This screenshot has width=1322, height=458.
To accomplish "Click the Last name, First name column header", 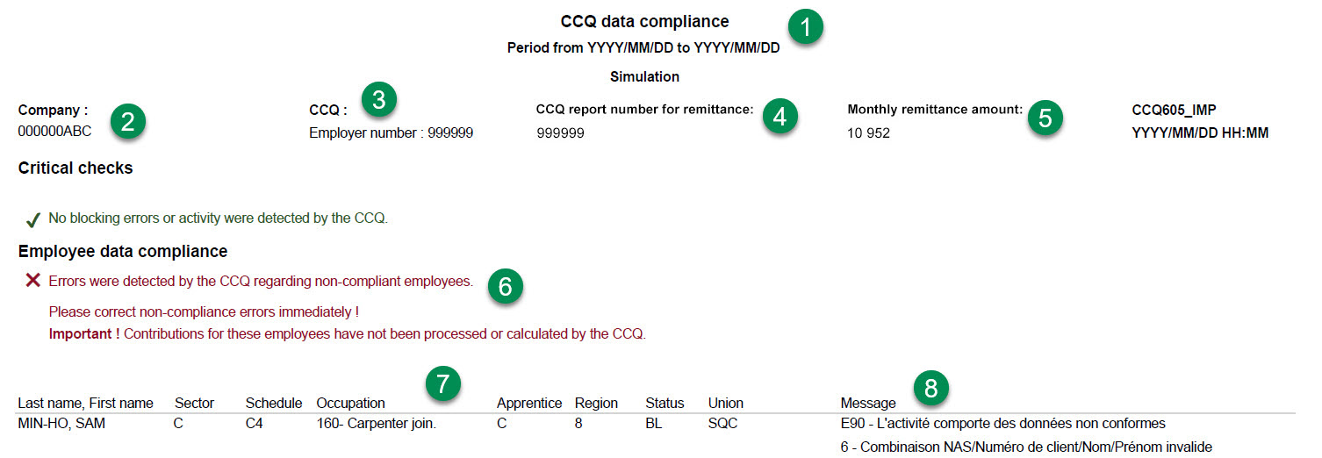I will click(85, 404).
